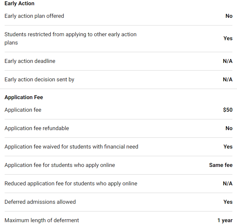This screenshot has height=224, width=237.
Task: Select the 'Yes' value for fee waived
Action: click(x=228, y=147)
